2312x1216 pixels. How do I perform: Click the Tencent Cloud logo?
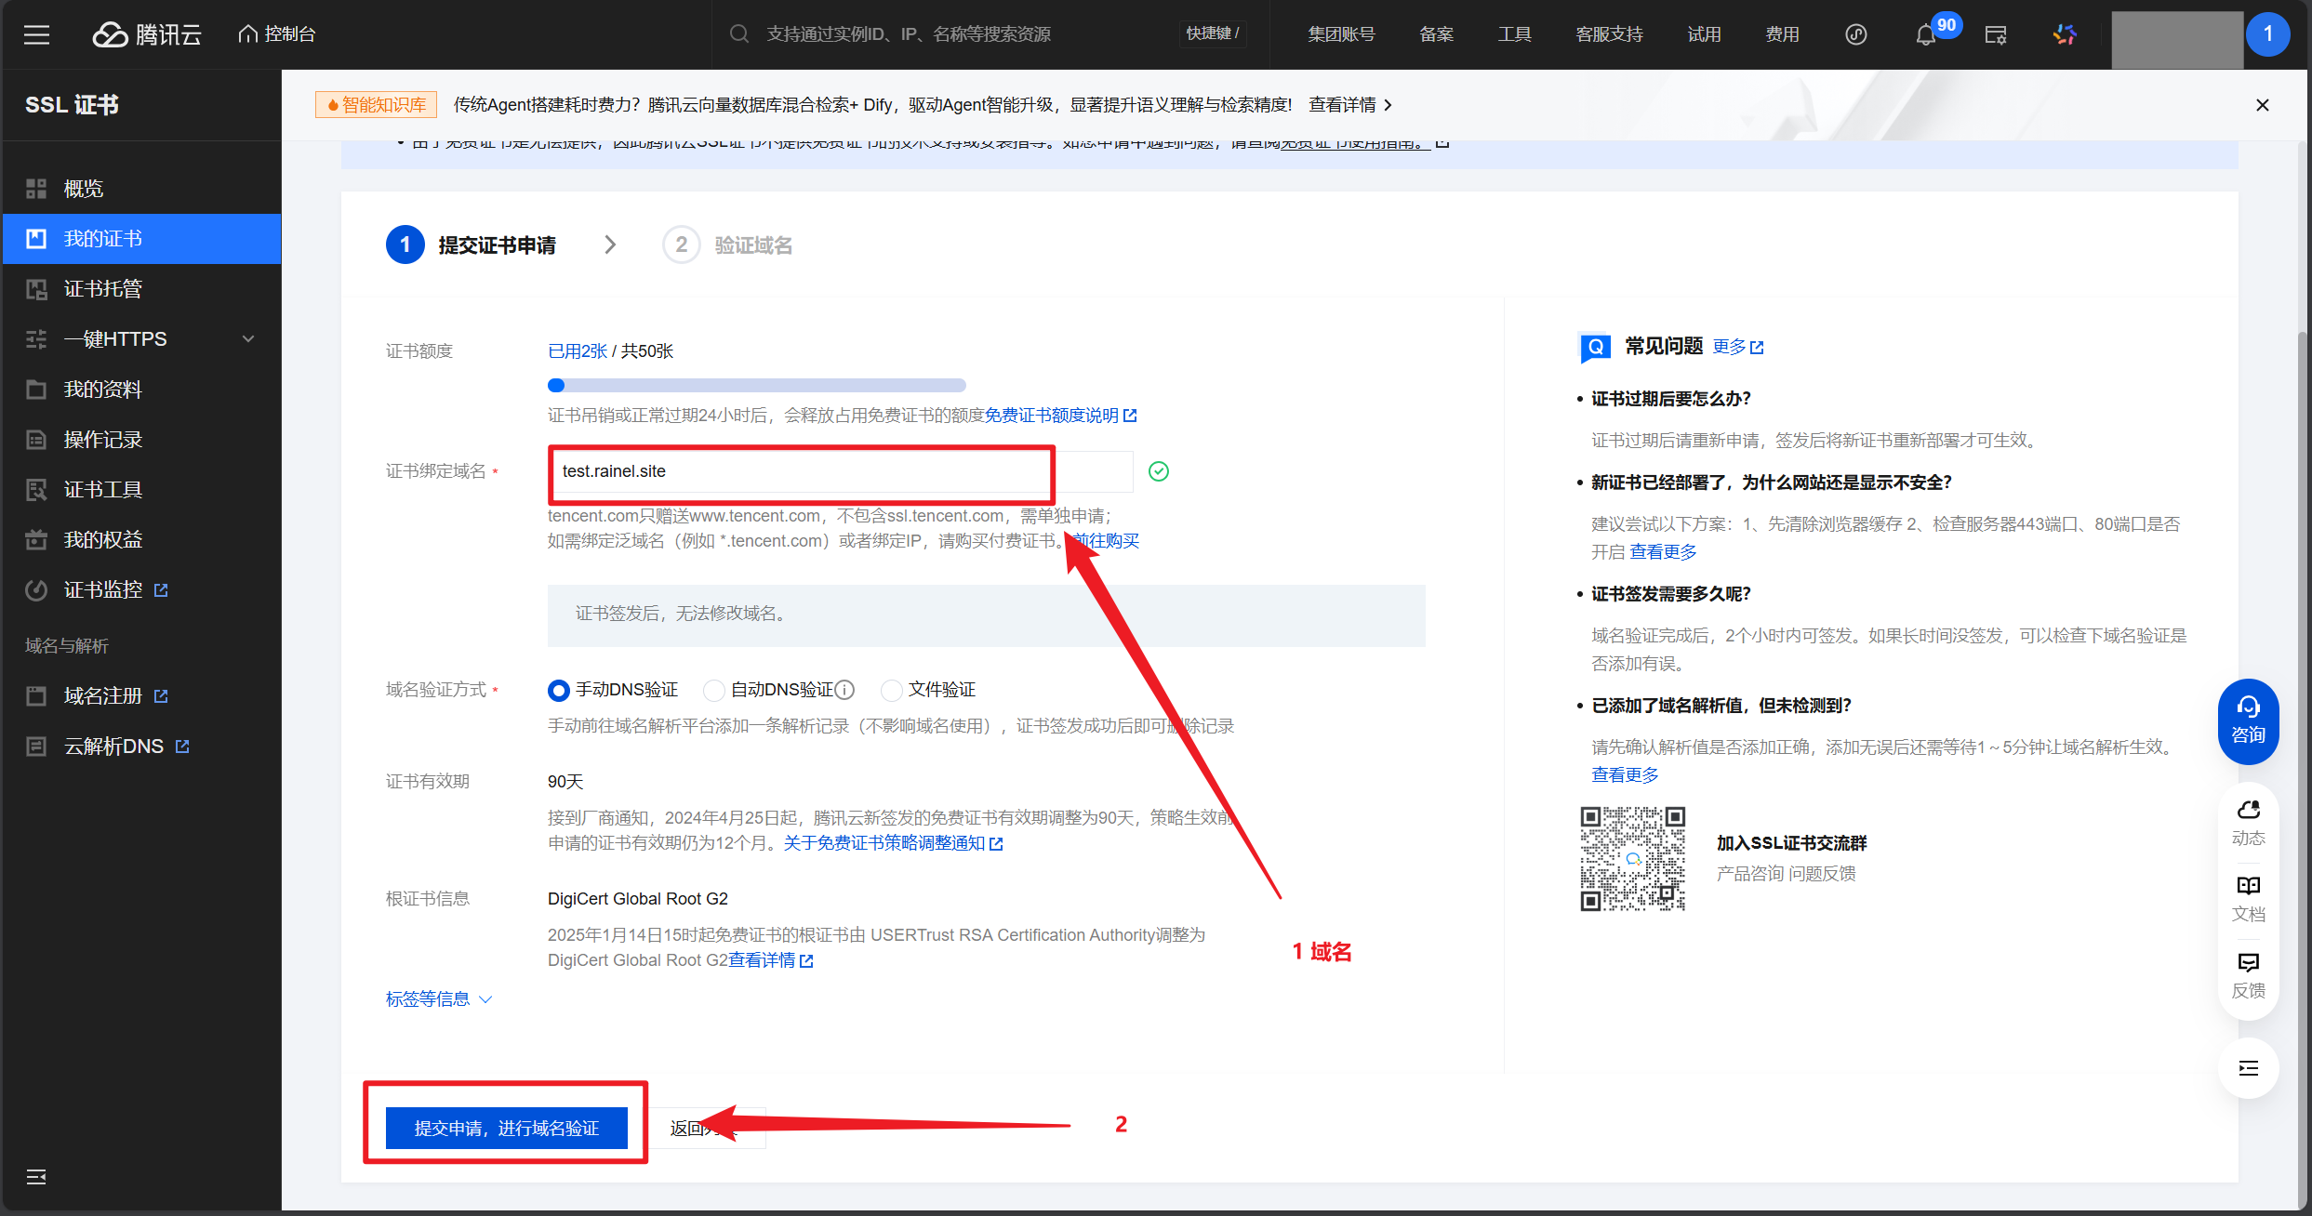tap(146, 34)
